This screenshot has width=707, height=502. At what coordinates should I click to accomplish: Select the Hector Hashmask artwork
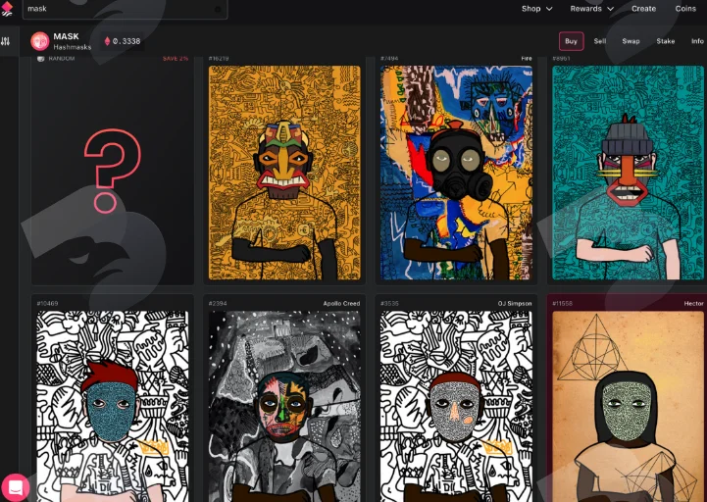pos(629,406)
